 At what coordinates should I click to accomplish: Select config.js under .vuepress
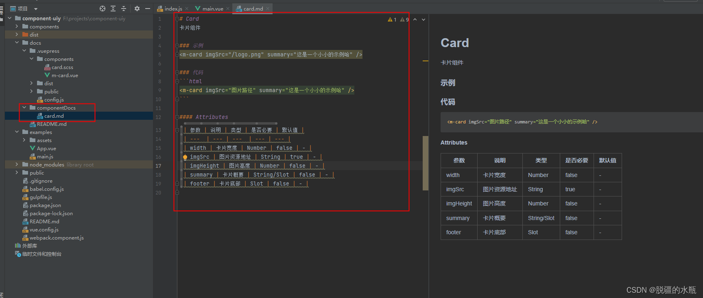click(x=54, y=99)
